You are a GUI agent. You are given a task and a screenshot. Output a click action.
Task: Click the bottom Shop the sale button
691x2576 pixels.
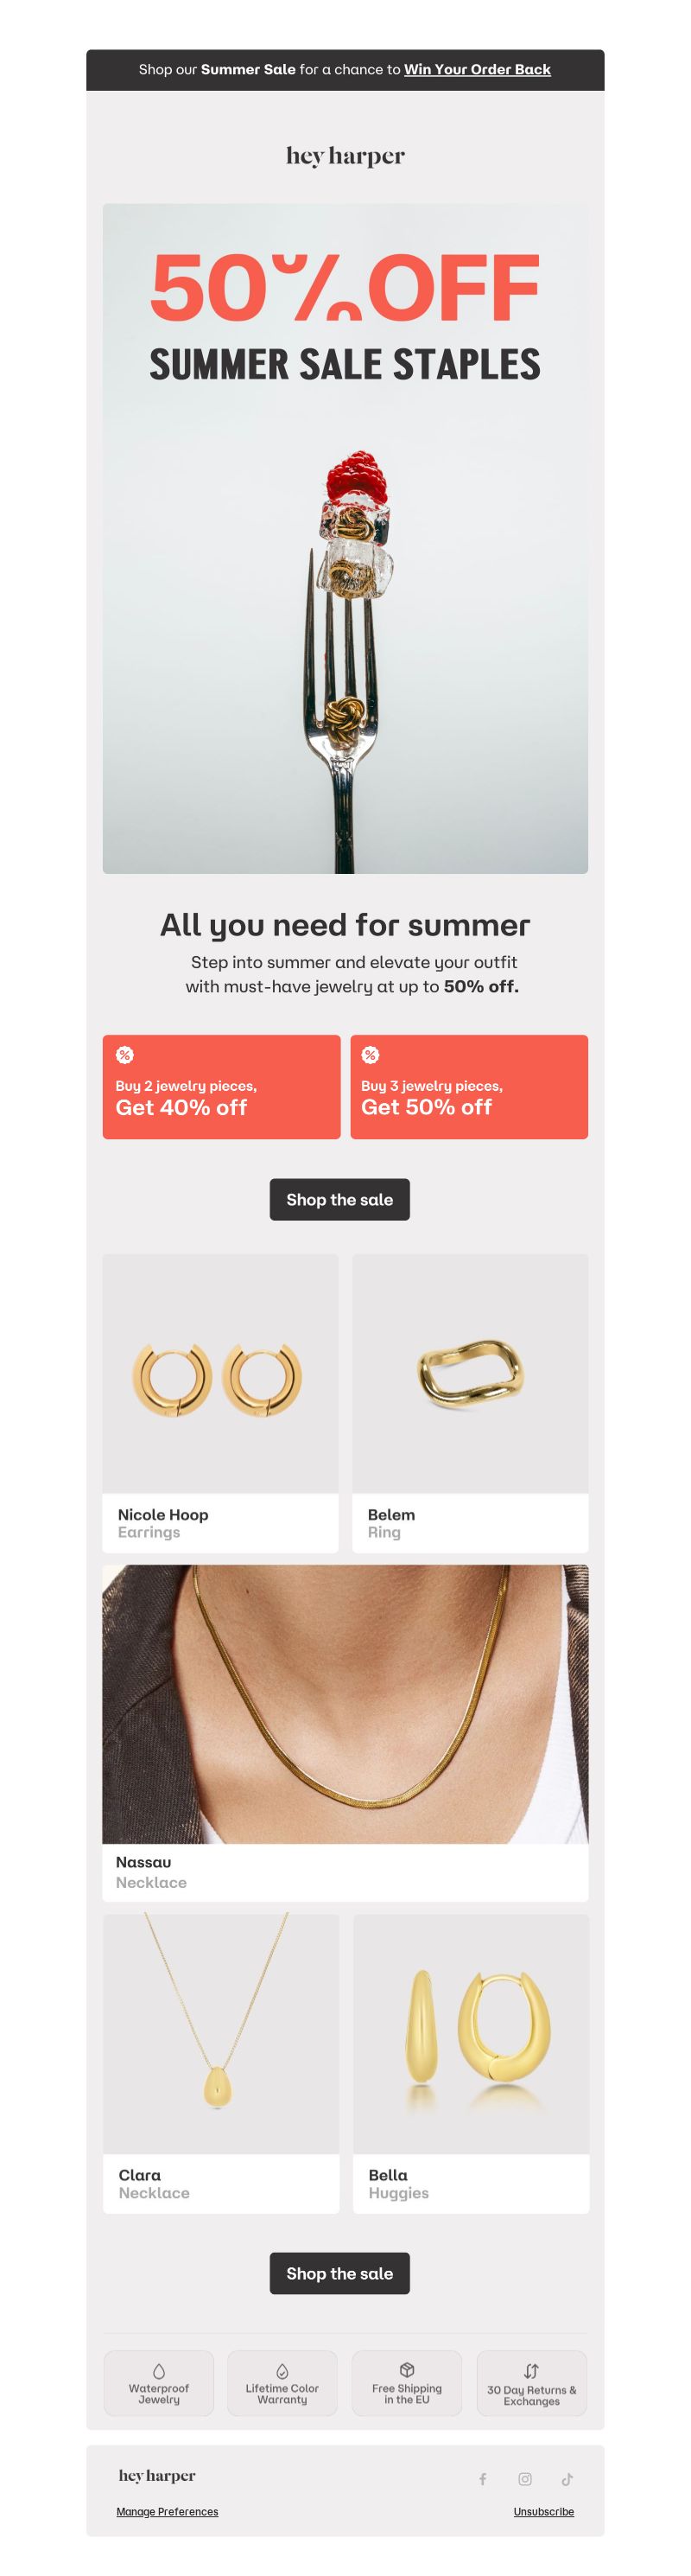tap(339, 2273)
